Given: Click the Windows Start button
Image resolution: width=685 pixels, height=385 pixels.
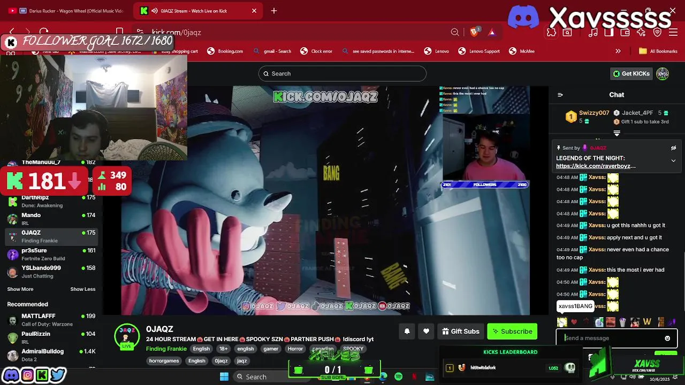Looking at the screenshot, I should click(224, 377).
